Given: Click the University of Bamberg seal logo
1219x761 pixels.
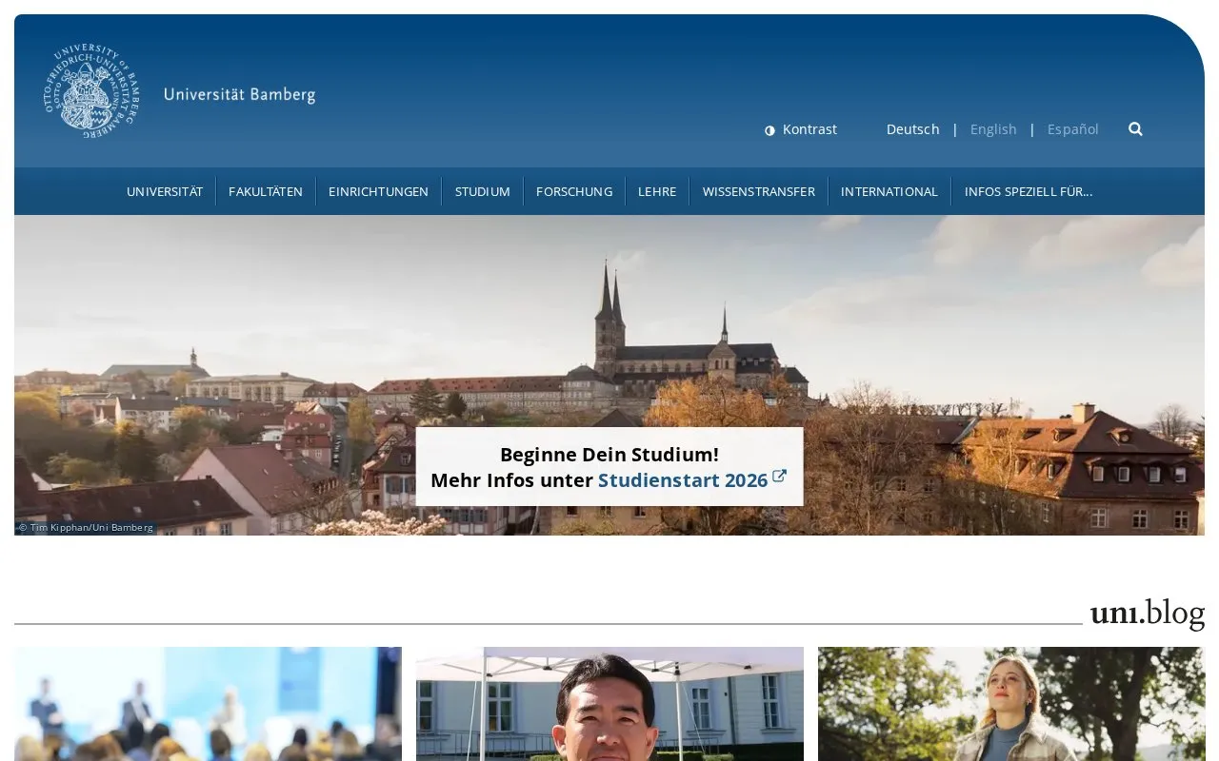Looking at the screenshot, I should coord(91,91).
